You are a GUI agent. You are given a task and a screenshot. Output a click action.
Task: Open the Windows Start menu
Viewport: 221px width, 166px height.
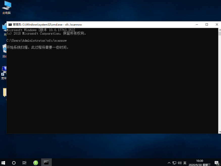(x=4, y=163)
